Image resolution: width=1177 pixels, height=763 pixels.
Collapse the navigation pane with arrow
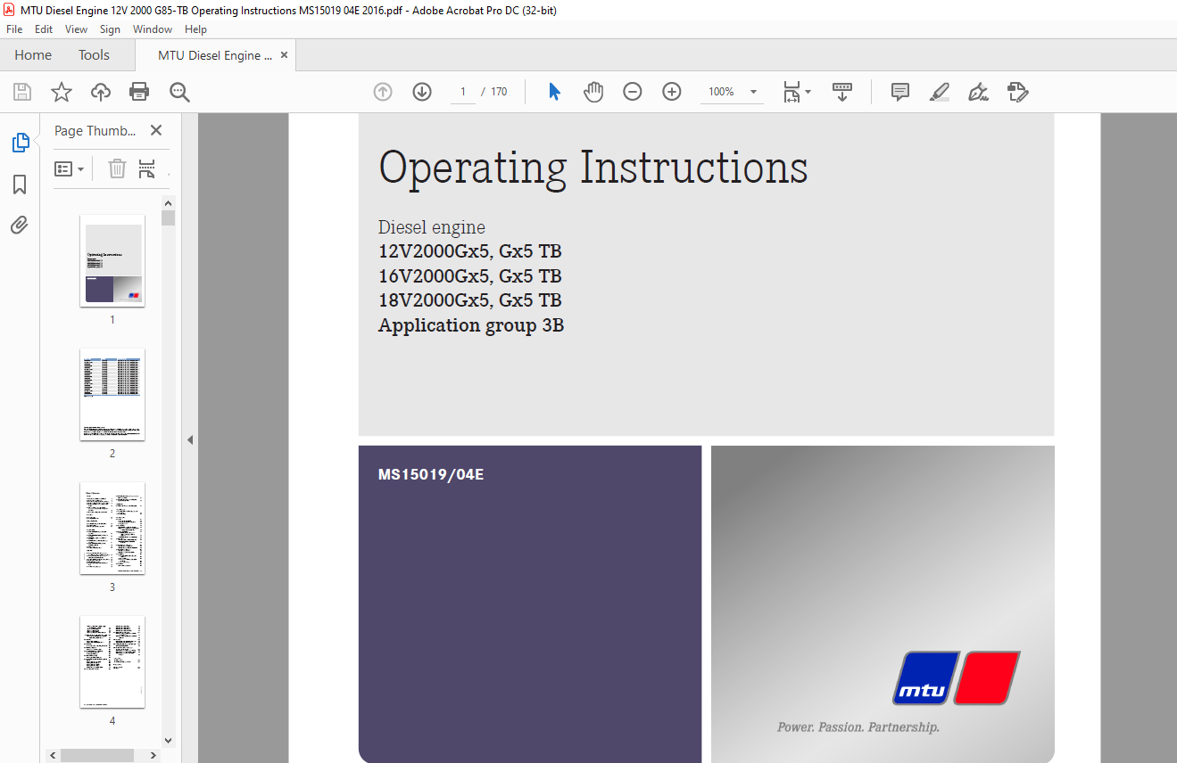point(189,439)
